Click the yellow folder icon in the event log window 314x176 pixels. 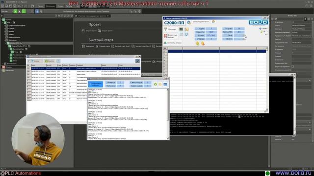click(x=160, y=85)
